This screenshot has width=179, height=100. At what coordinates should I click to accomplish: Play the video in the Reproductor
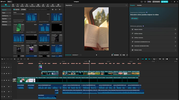[x=96, y=55]
